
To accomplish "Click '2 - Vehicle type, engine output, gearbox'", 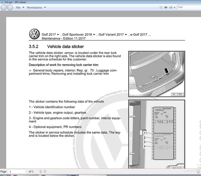I will point(58,113).
